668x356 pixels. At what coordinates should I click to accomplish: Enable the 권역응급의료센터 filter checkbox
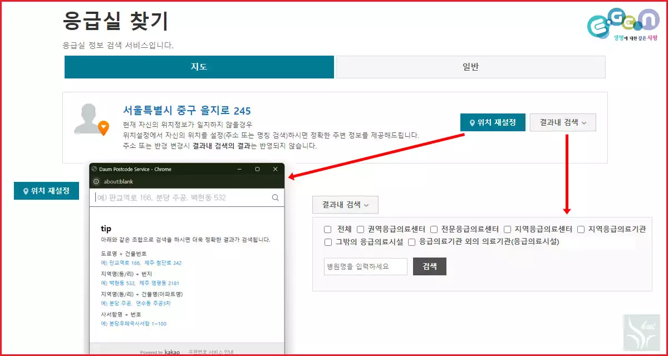360,229
